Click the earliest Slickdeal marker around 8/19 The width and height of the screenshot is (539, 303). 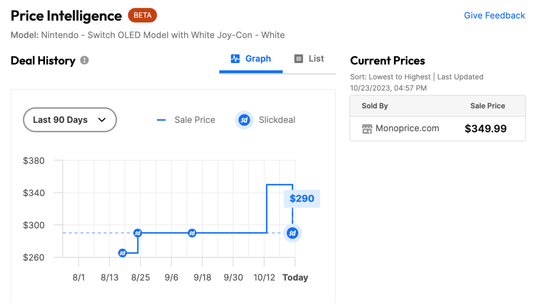pos(122,253)
